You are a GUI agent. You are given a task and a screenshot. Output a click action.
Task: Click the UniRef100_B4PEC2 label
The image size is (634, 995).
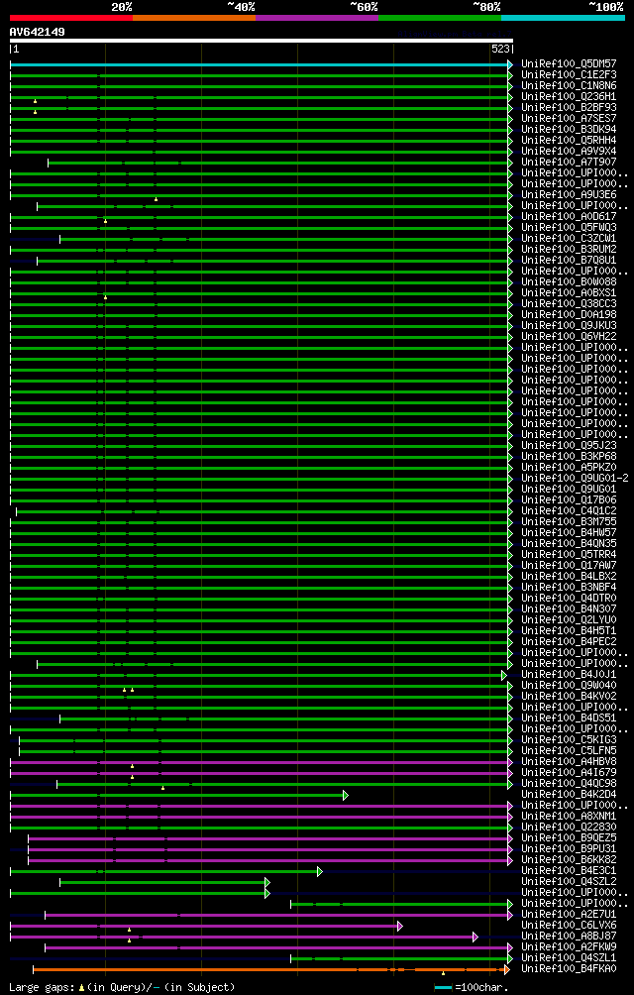pos(569,641)
